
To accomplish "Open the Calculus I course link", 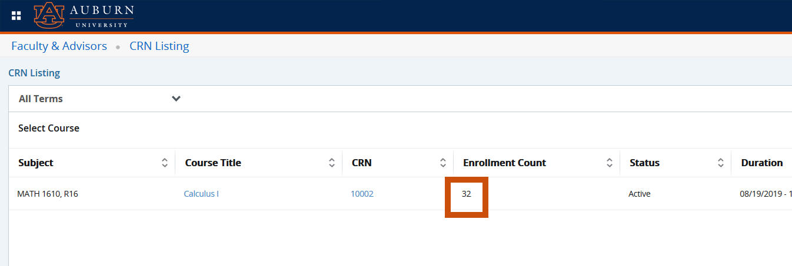I will coord(201,194).
